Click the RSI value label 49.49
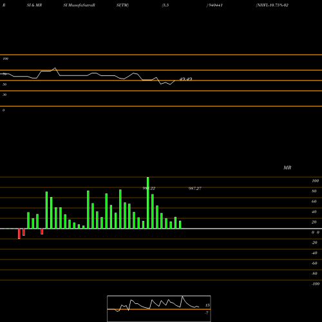322x322 pixels. point(185,79)
